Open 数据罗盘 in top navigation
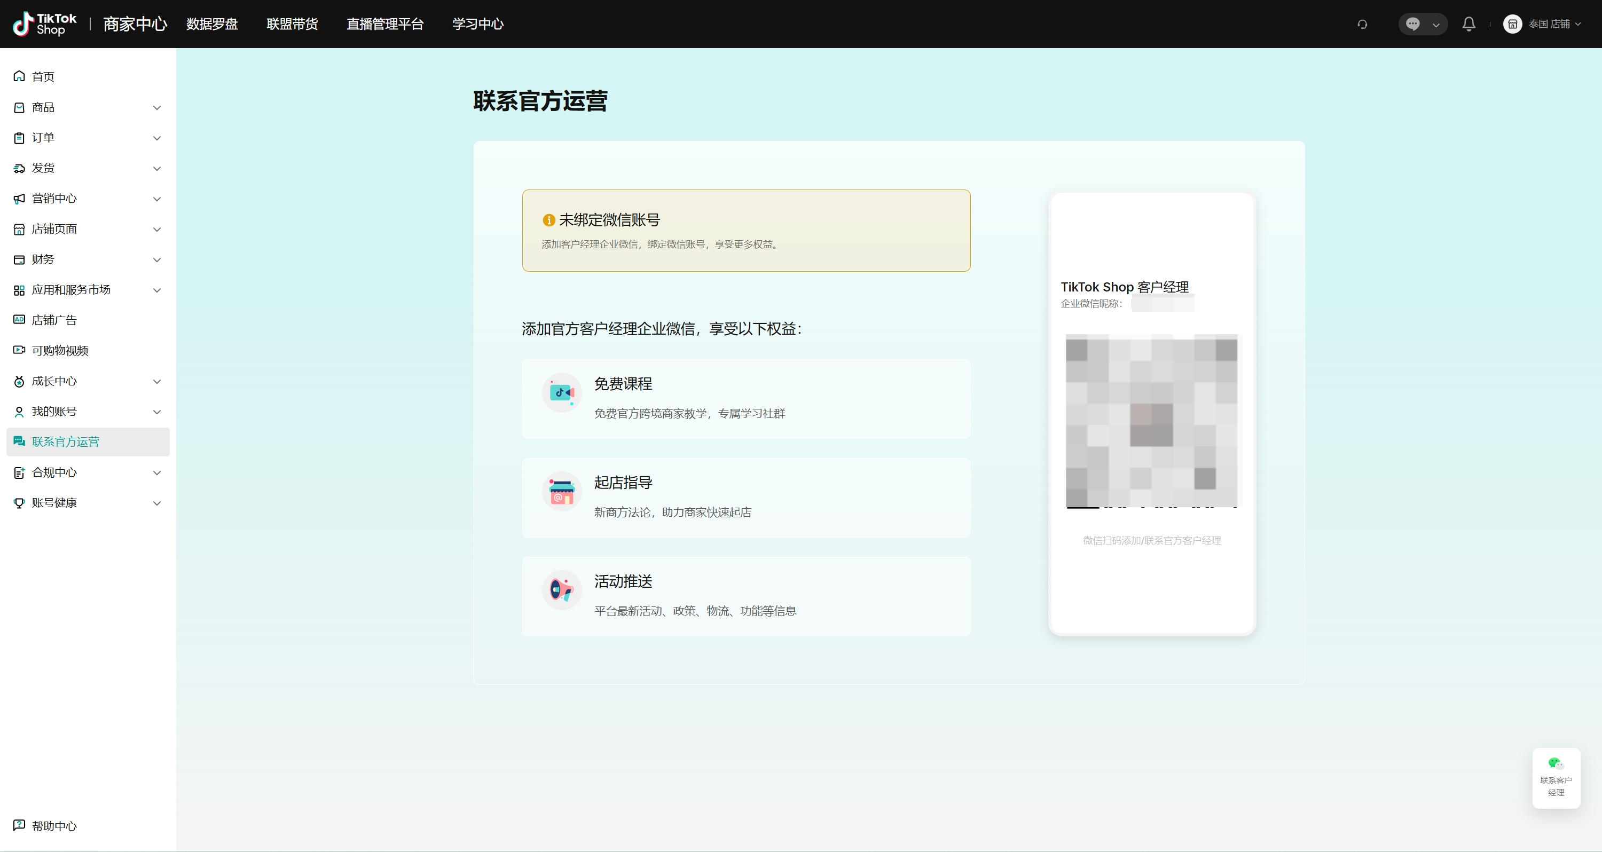1602x852 pixels. [212, 24]
